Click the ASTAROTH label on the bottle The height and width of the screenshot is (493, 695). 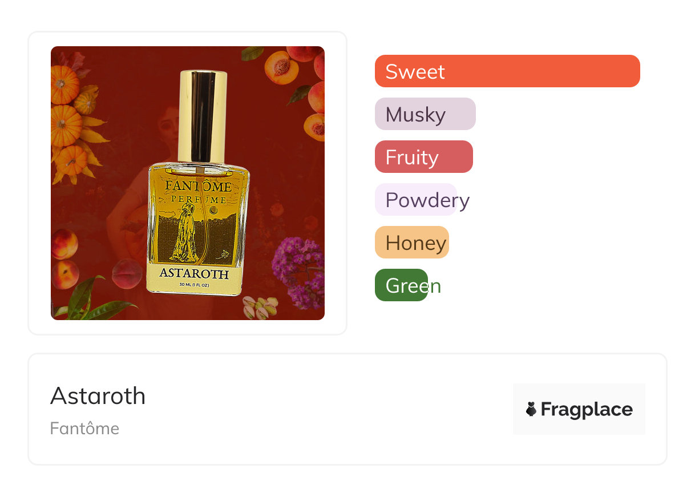coord(194,273)
